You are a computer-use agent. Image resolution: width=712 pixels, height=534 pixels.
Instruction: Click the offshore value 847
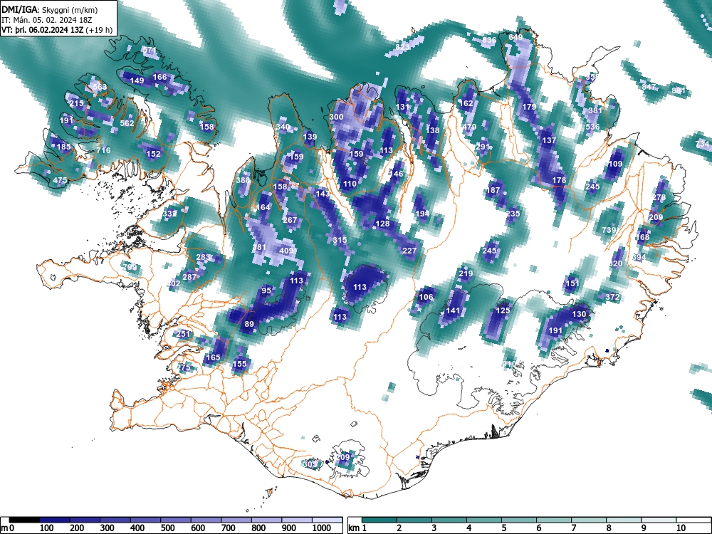click(x=649, y=87)
